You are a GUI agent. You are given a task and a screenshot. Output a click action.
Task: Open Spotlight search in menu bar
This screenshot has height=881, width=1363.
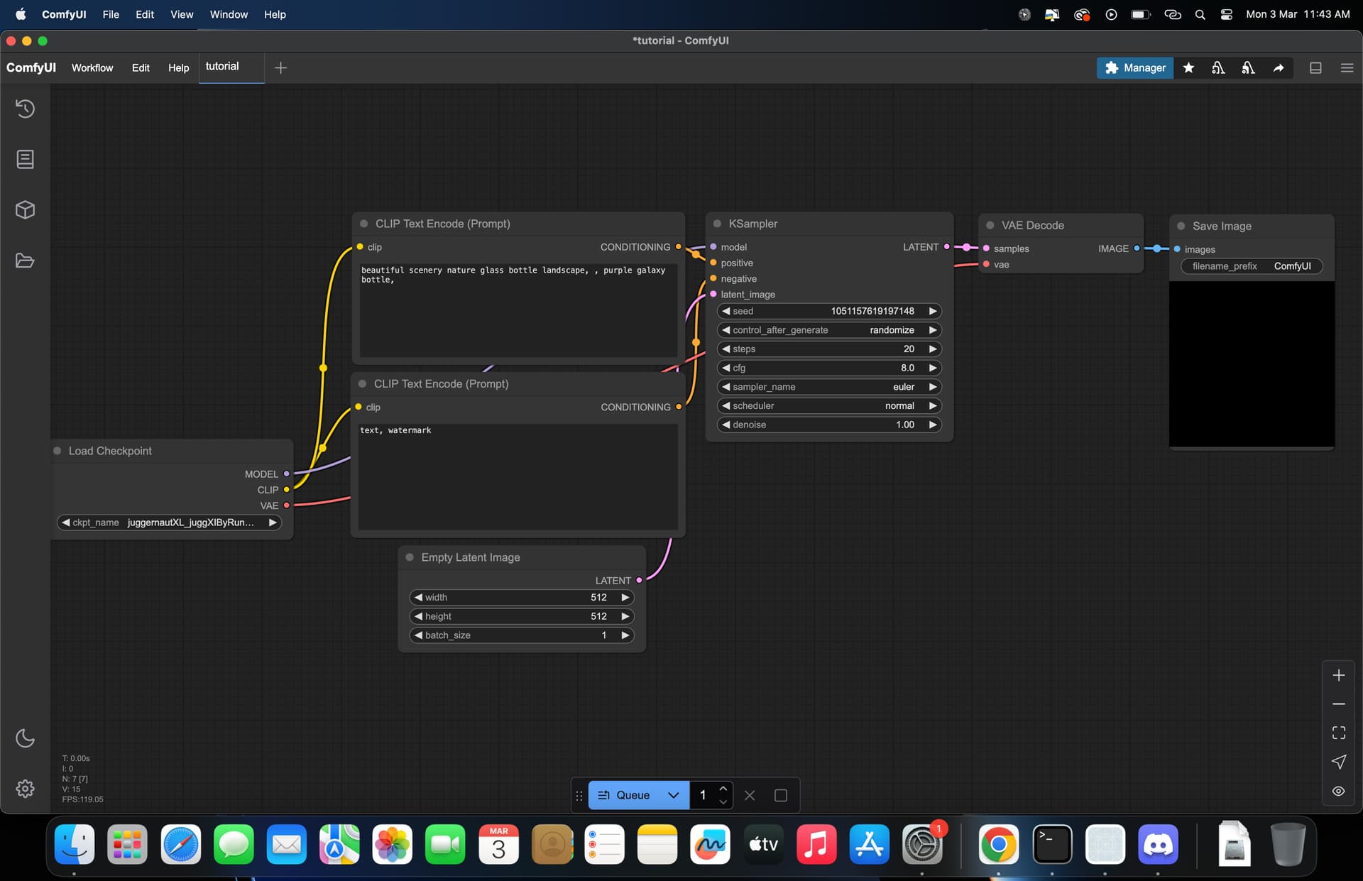click(x=1200, y=14)
